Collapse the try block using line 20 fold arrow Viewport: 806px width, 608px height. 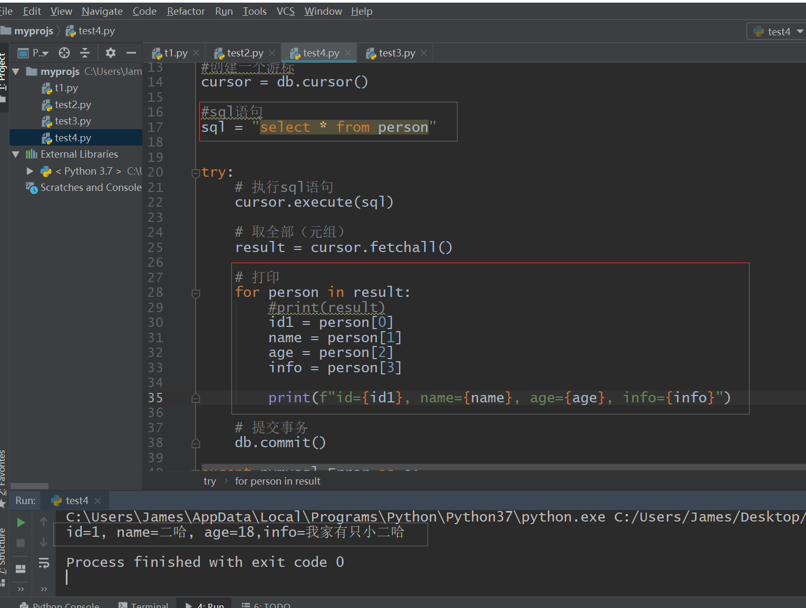coord(195,171)
